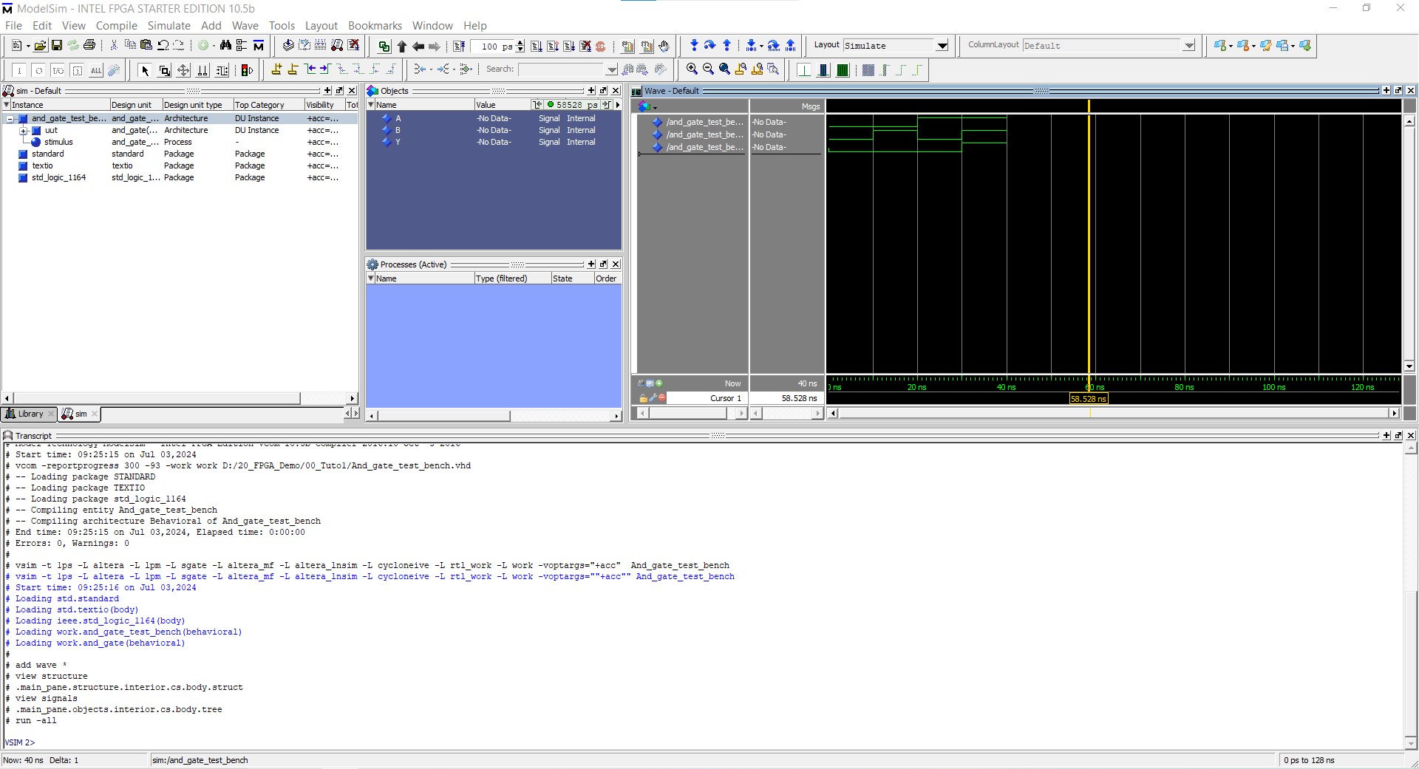Open the Wave menu

coord(245,25)
